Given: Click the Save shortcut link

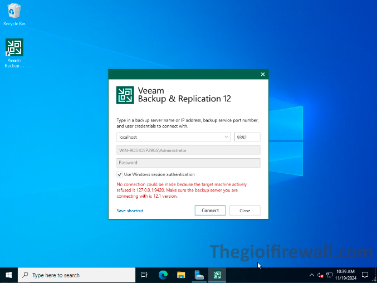Looking at the screenshot, I should click(x=130, y=211).
